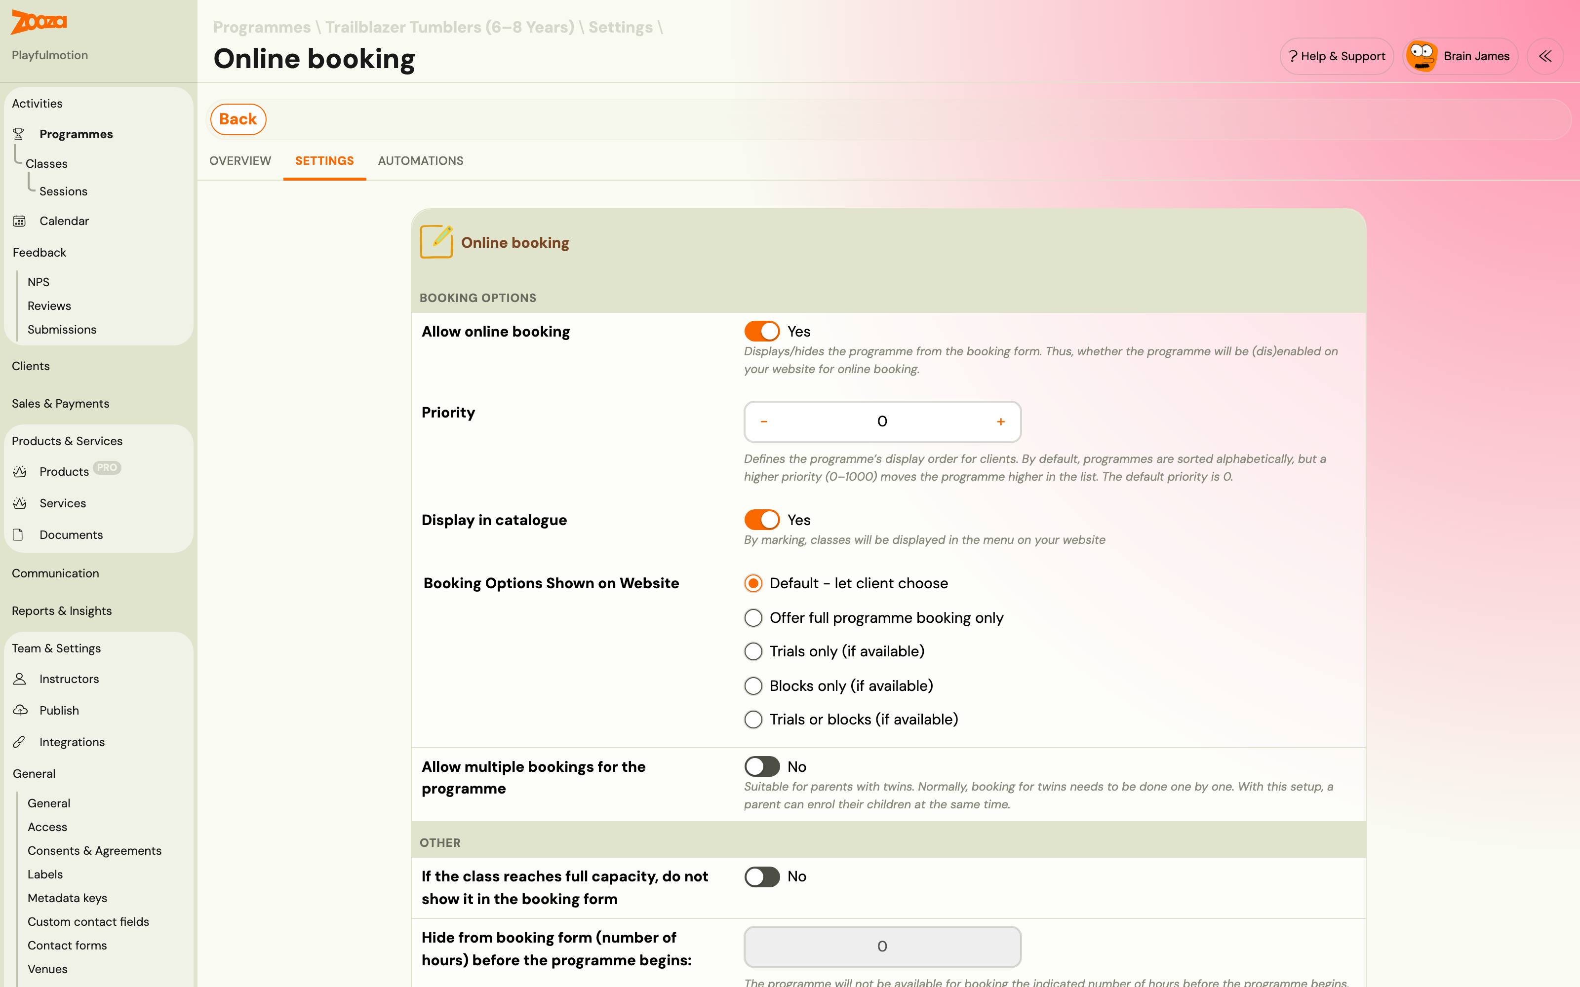Expand Sales & Payments section
This screenshot has width=1580, height=987.
61,403
